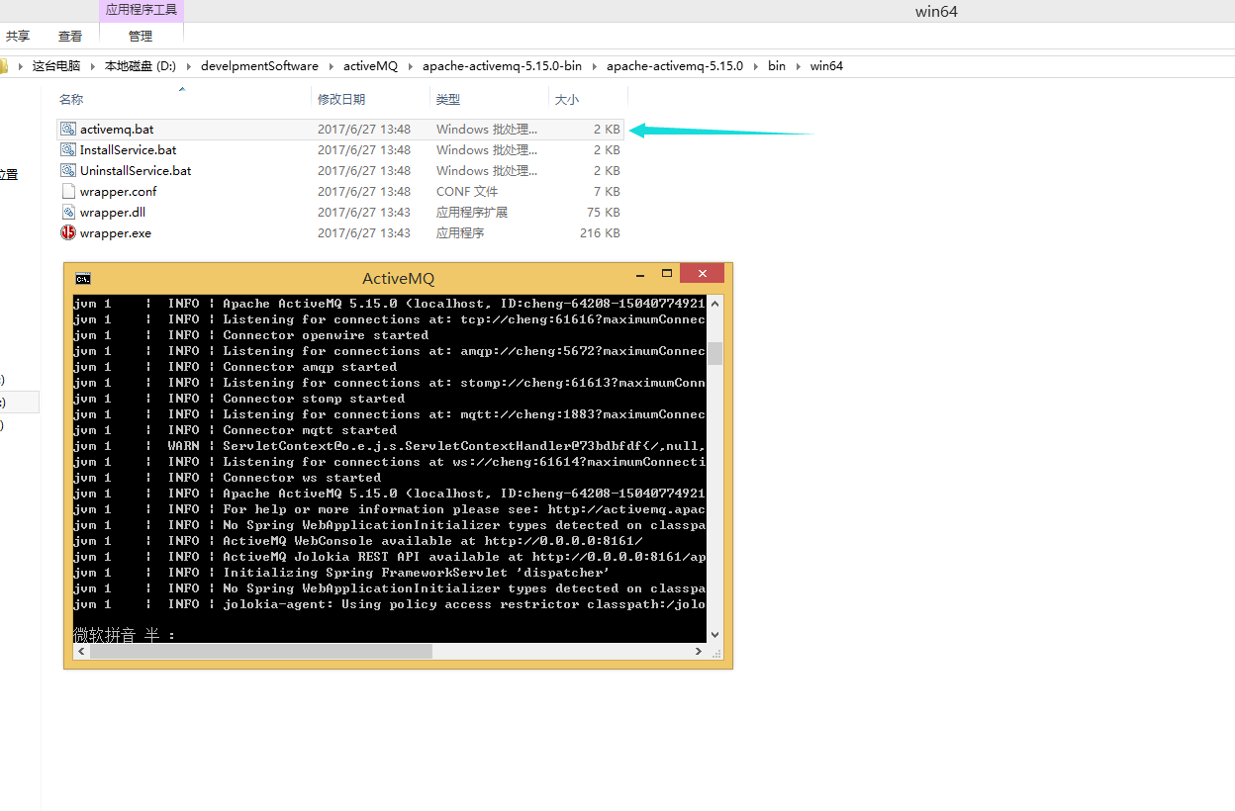Image resolution: width=1235 pixels, height=811 pixels.
Task: Select the activemq.bat file icon
Action: (x=67, y=129)
